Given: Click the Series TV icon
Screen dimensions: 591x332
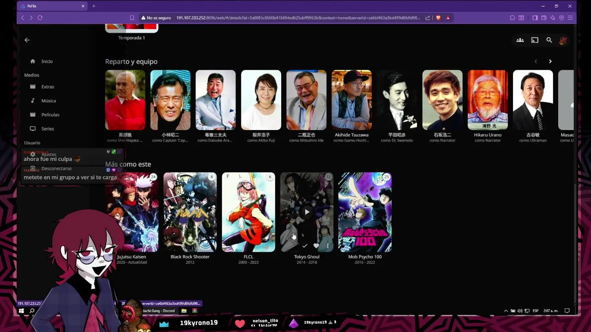Looking at the screenshot, I should click(33, 129).
